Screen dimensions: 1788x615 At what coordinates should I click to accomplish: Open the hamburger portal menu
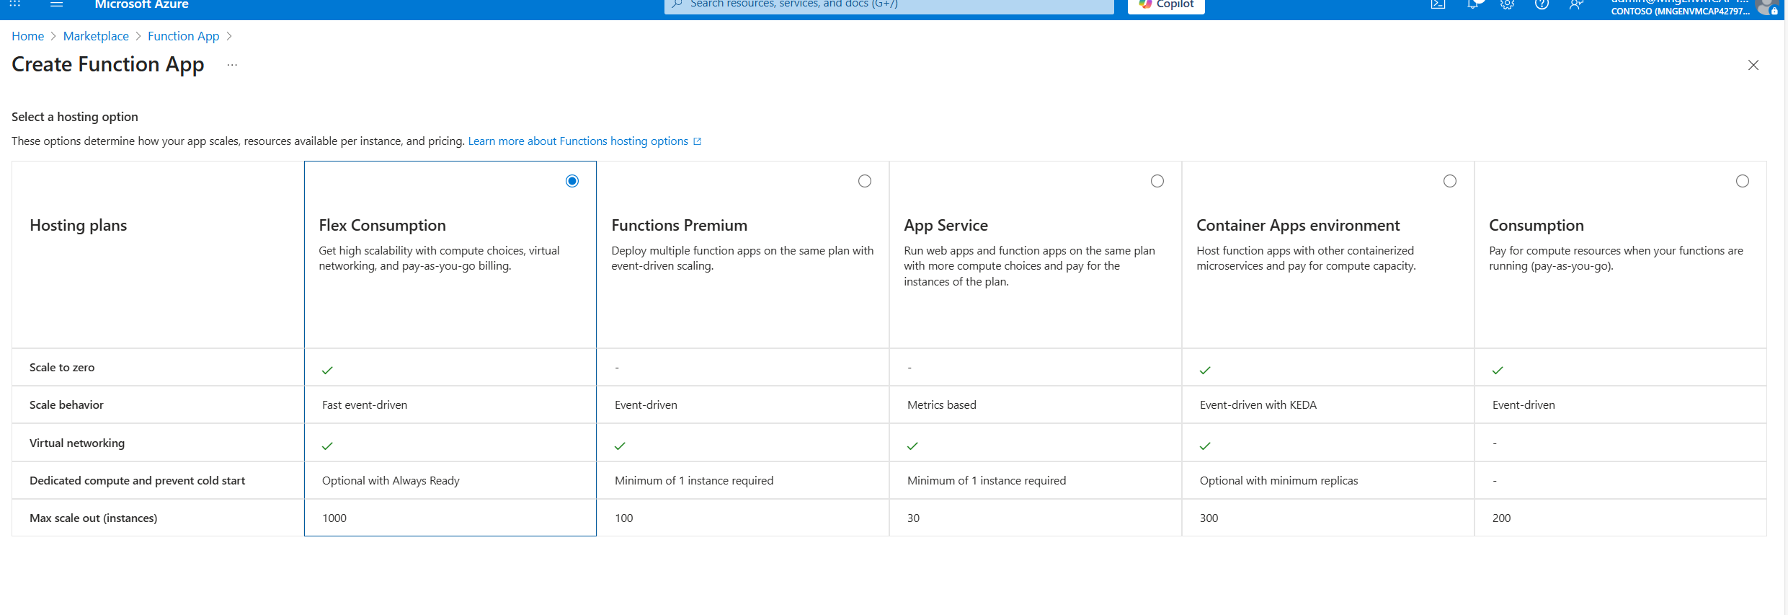click(x=57, y=4)
